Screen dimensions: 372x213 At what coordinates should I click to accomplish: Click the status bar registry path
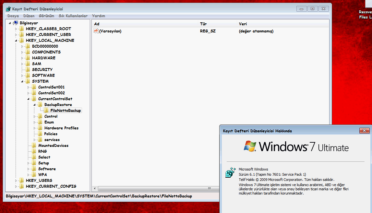[x=99, y=196]
